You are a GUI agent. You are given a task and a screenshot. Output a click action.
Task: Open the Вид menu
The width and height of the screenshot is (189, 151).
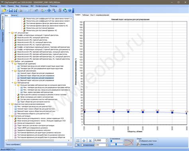pyautogui.click(x=17, y=6)
